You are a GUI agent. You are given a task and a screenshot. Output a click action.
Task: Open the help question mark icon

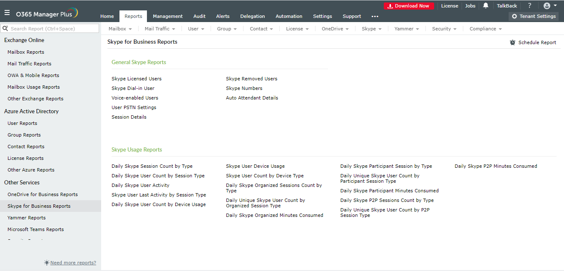(x=529, y=6)
